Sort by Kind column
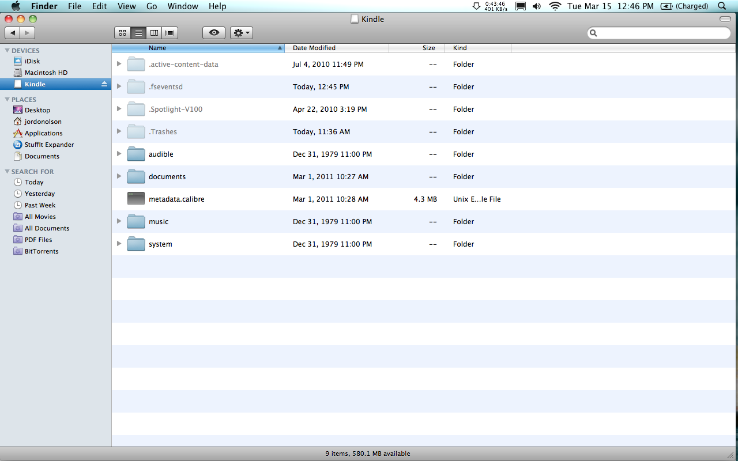Screen dimensions: 738x461 tap(478, 48)
